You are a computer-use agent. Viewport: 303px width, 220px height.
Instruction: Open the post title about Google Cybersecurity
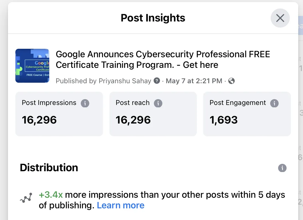(163, 60)
